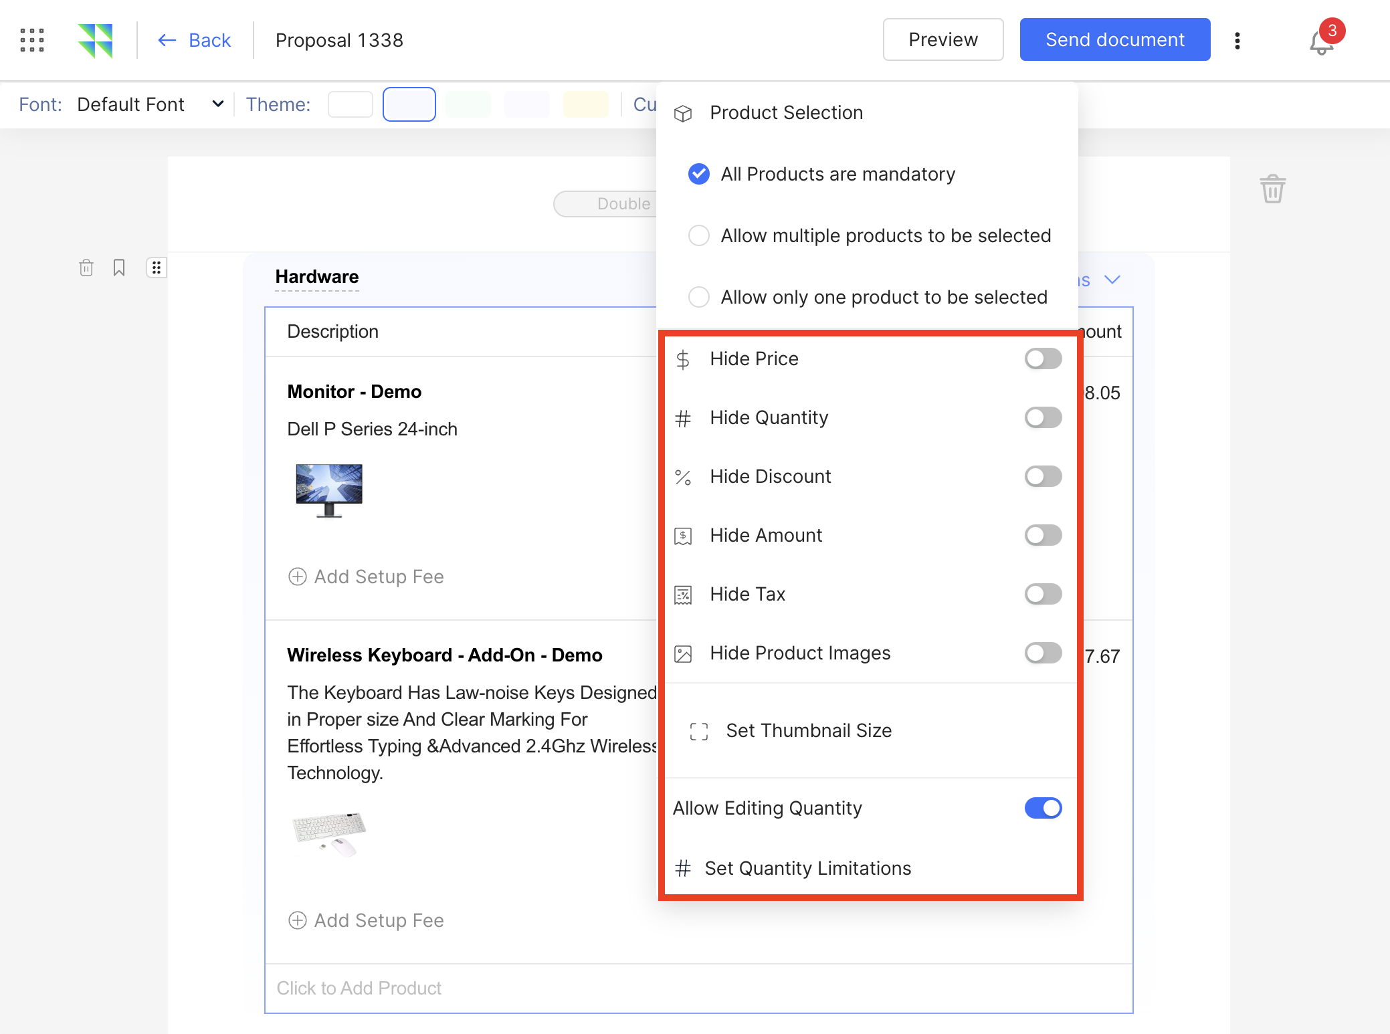Click the drag handle grid icon beside Hardware
Viewport: 1390px width, 1034px height.
click(156, 268)
